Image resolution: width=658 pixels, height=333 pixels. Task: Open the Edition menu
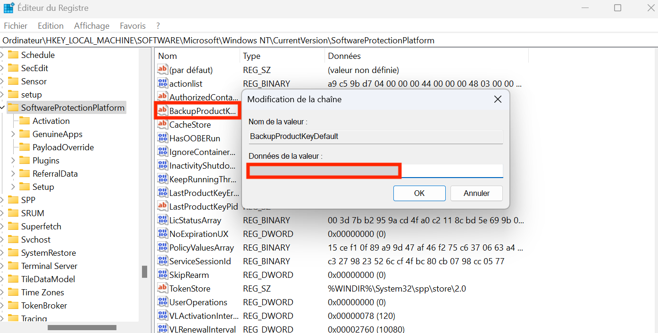coord(50,25)
